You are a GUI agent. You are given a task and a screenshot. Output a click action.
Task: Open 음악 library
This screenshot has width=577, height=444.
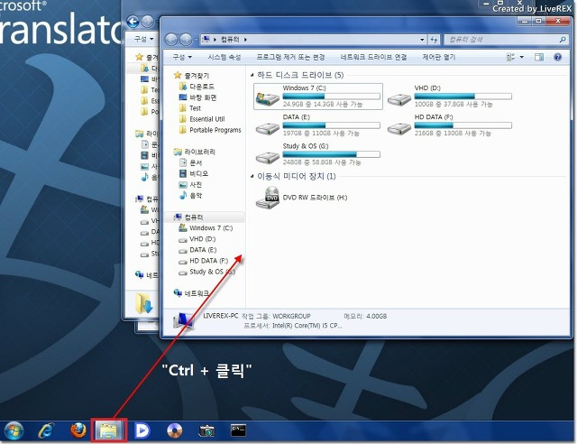(x=196, y=195)
